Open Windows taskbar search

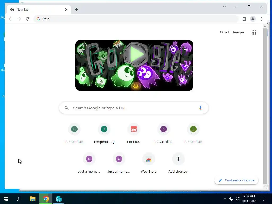click(19, 199)
